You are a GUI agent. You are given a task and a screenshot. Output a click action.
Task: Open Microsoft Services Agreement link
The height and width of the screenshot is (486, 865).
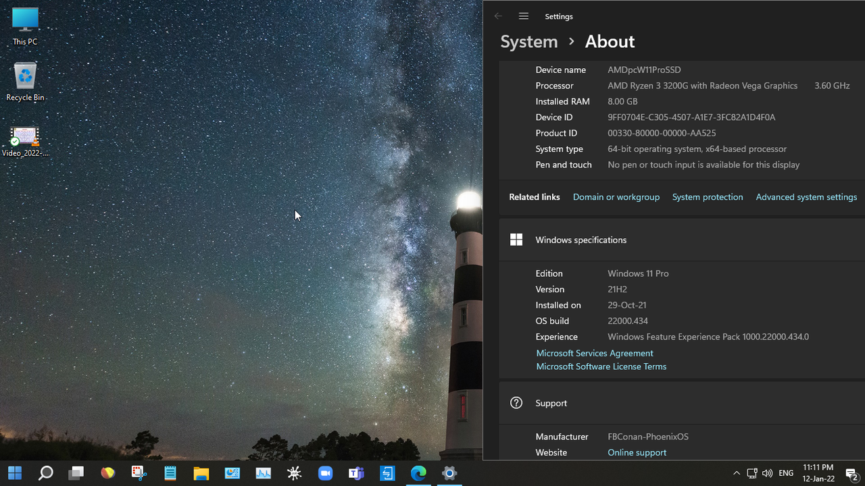point(595,353)
